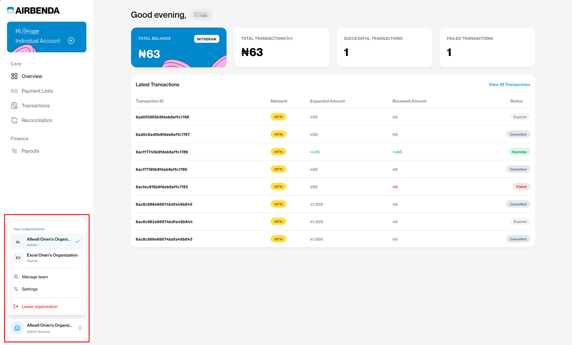Click the Airbenda logo
The width and height of the screenshot is (572, 345).
coord(33,11)
